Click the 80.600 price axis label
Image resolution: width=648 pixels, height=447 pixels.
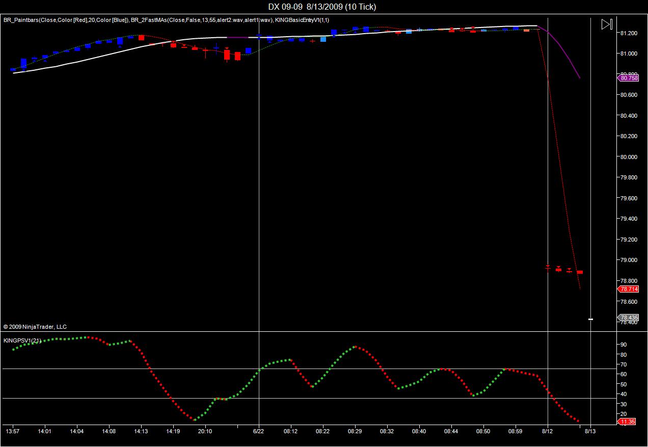click(629, 95)
